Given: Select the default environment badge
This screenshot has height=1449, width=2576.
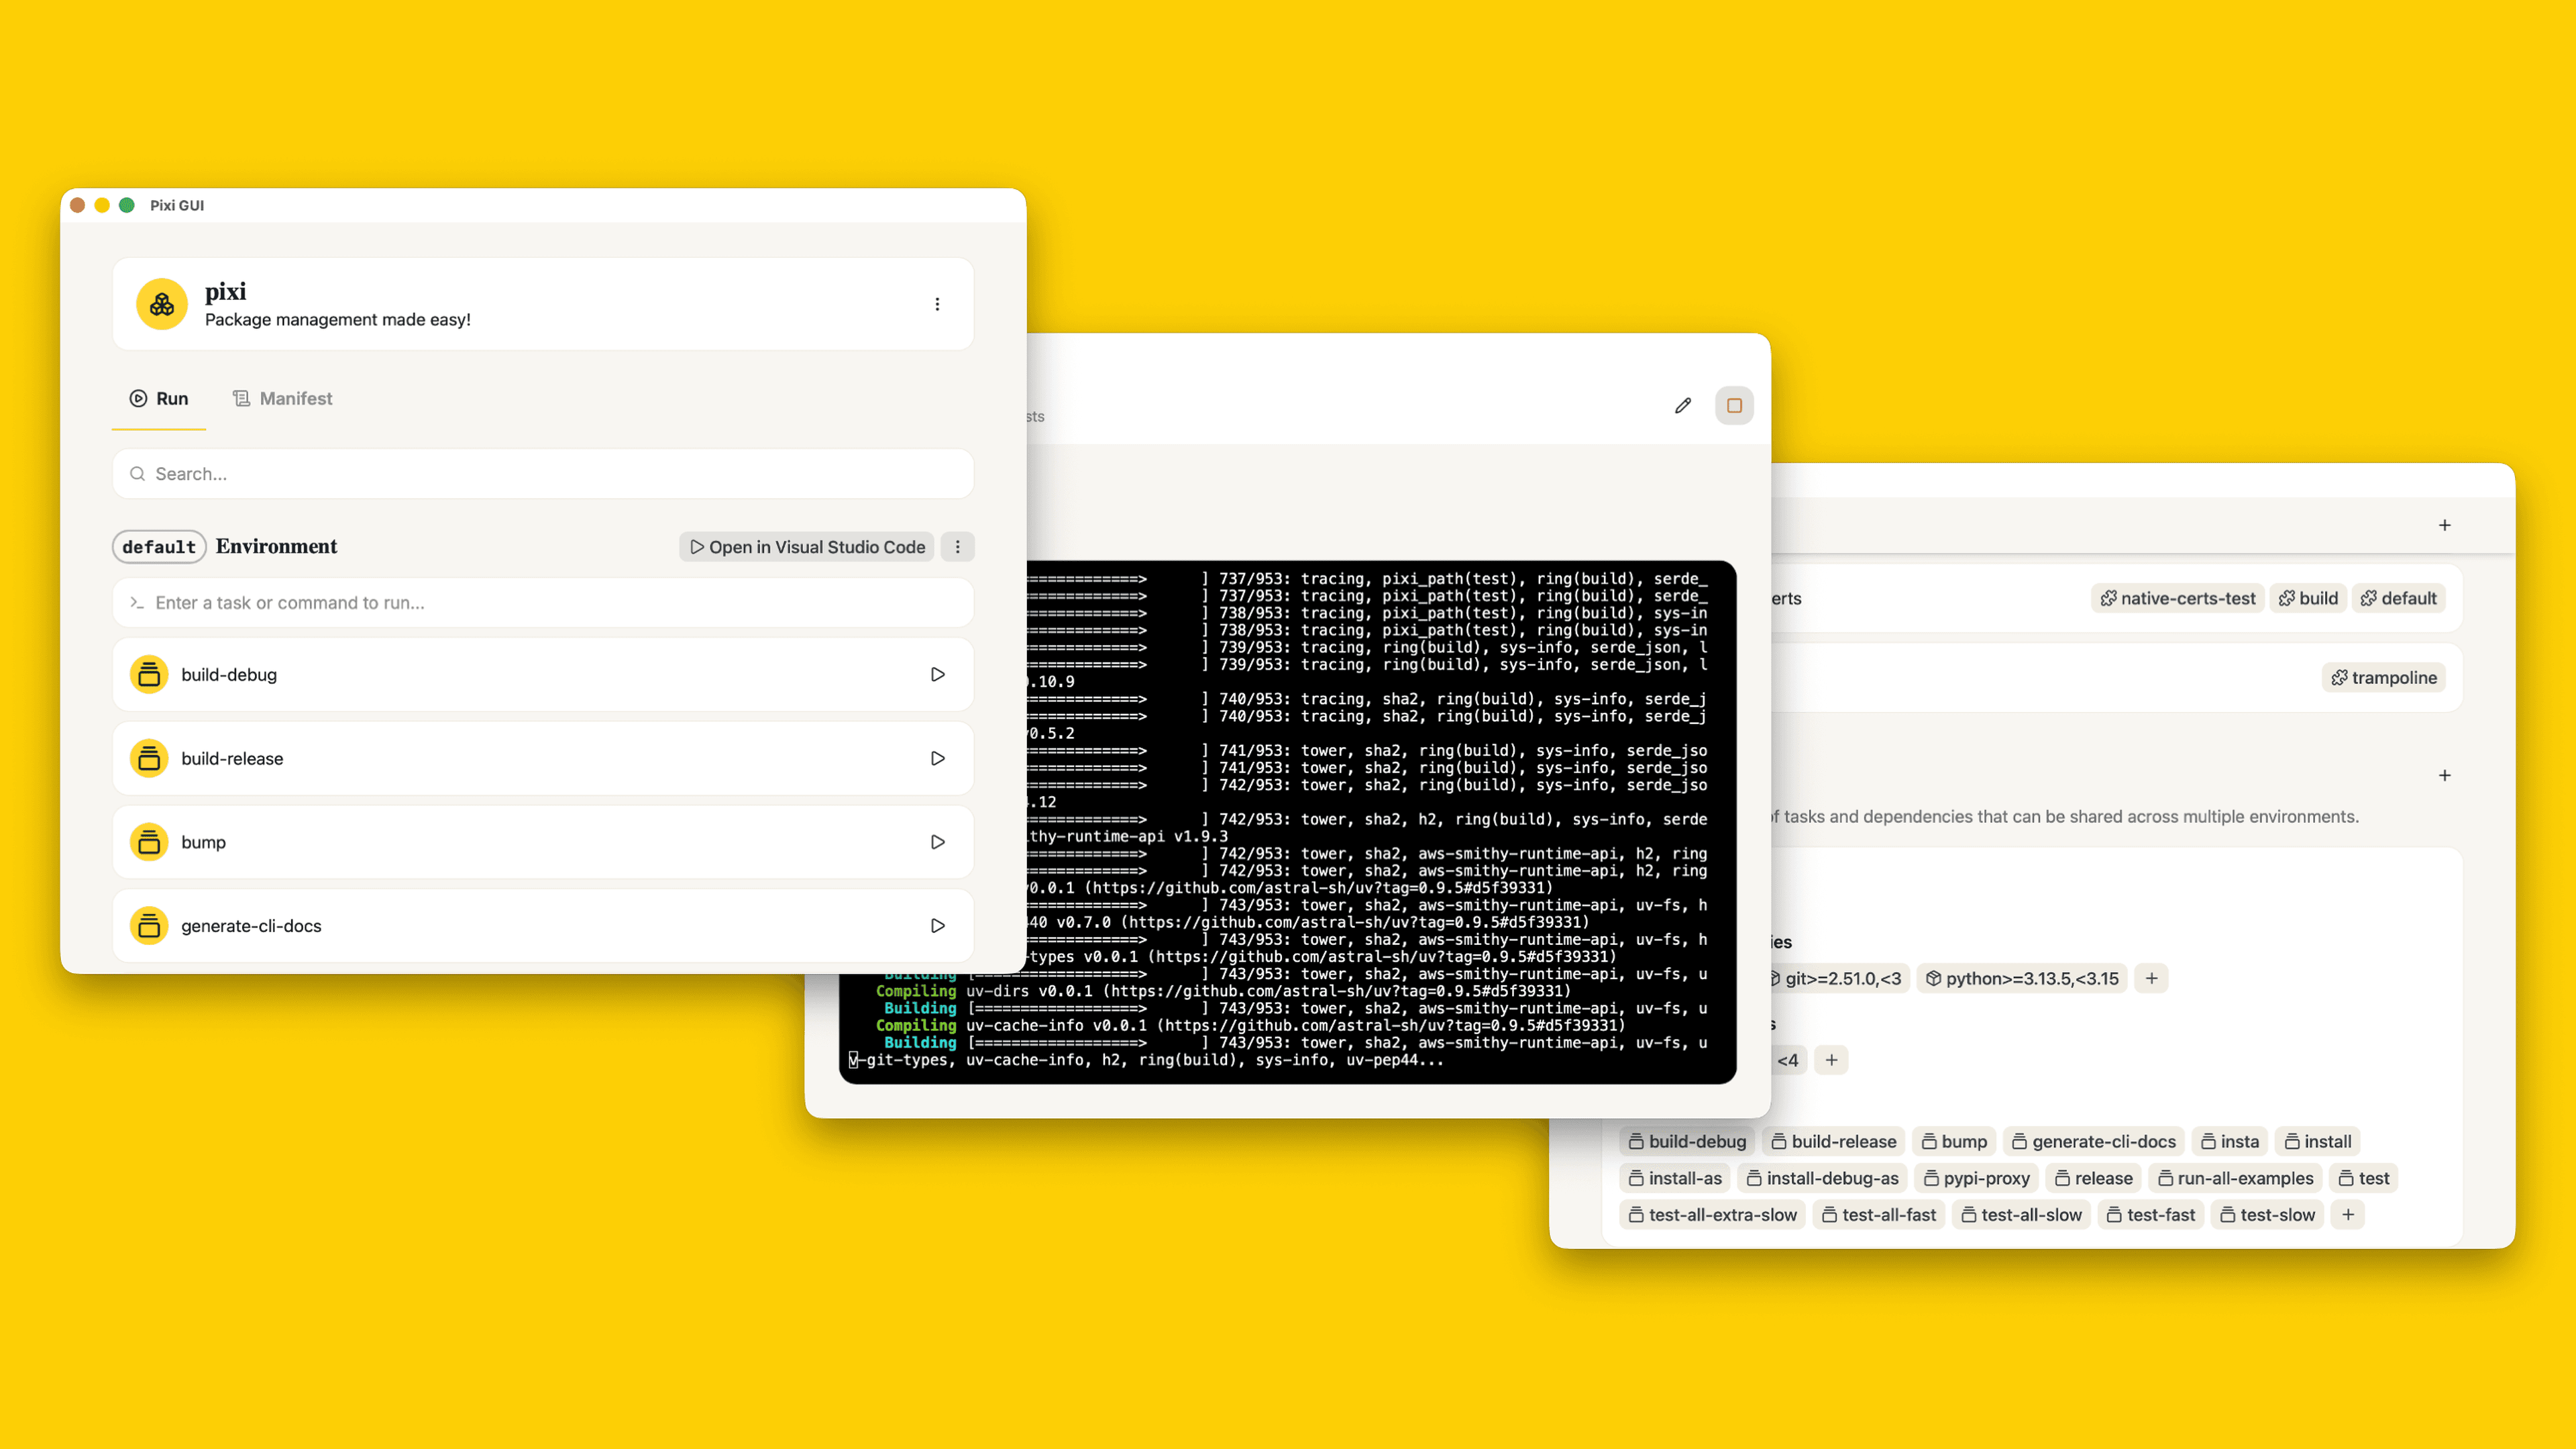Looking at the screenshot, I should point(159,546).
